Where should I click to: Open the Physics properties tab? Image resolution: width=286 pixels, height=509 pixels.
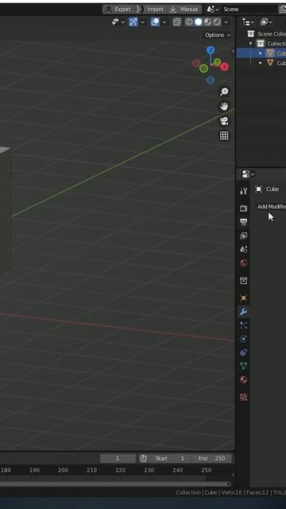pyautogui.click(x=244, y=339)
